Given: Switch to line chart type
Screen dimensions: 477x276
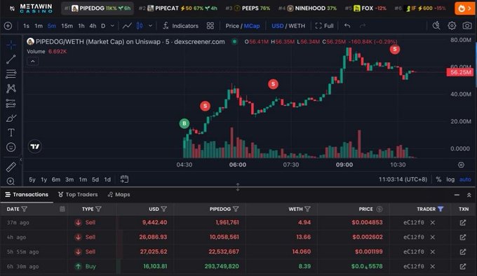Looking at the screenshot, I should pos(127,26).
